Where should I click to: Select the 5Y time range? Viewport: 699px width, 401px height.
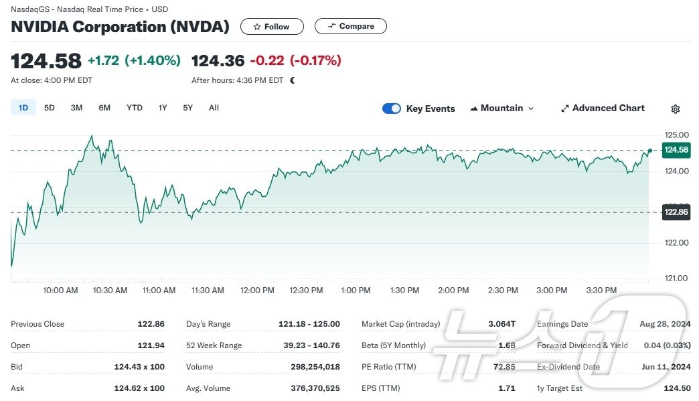tap(188, 108)
